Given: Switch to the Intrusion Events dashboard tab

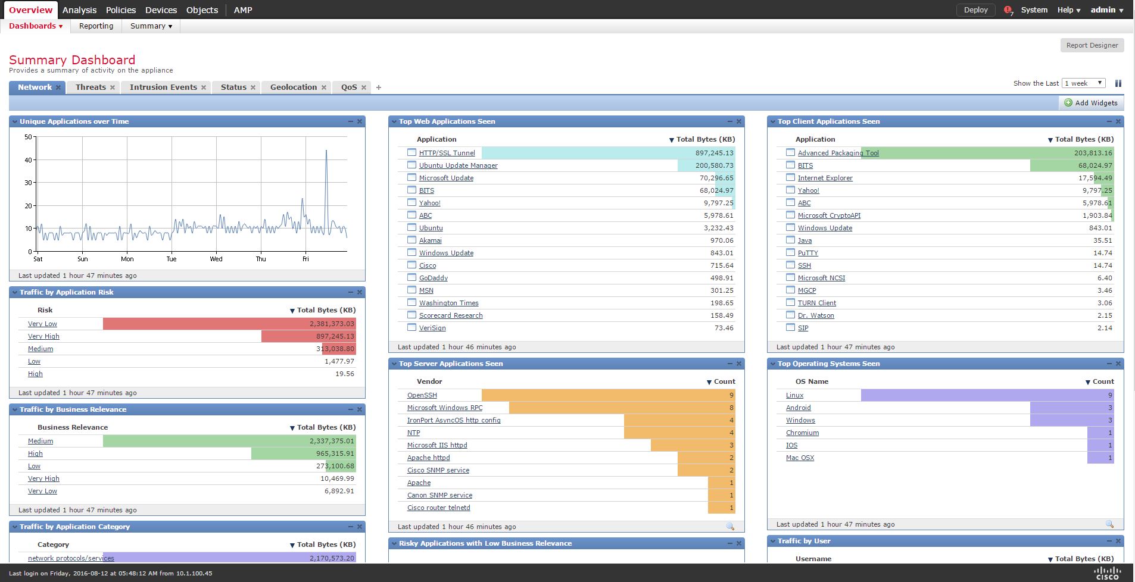Looking at the screenshot, I should tap(163, 87).
